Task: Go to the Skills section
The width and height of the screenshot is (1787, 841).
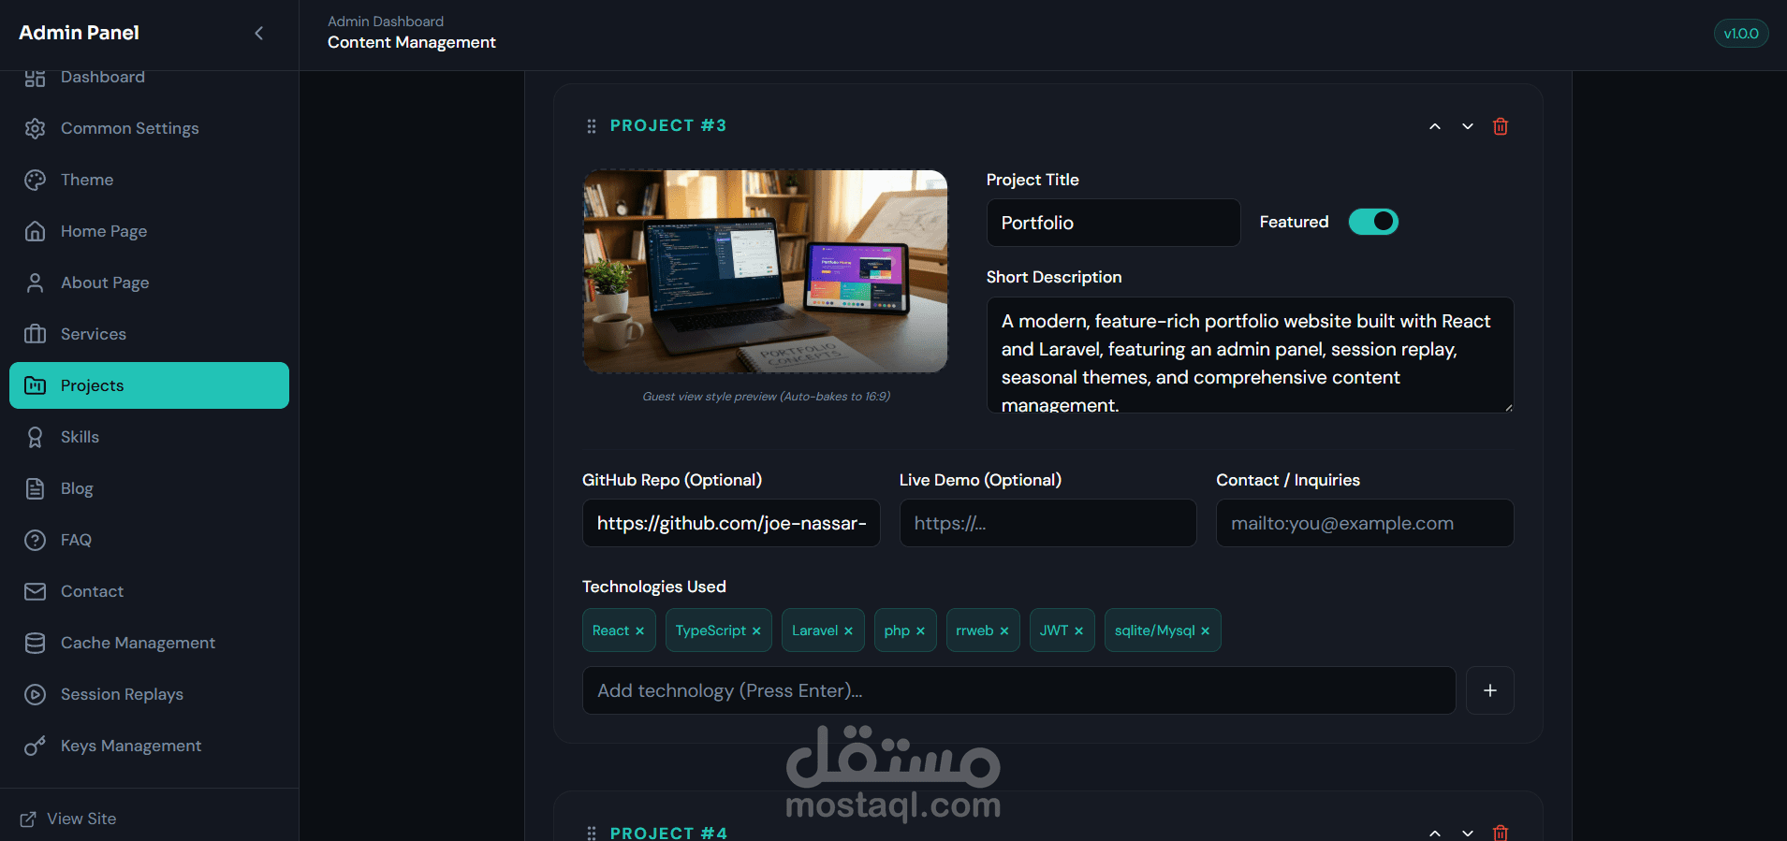Action: 149,437
